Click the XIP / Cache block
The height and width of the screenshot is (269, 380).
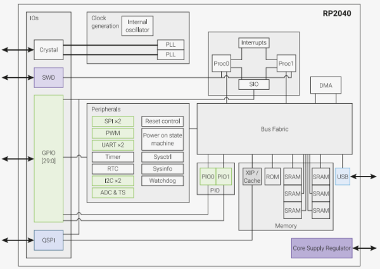252,177
